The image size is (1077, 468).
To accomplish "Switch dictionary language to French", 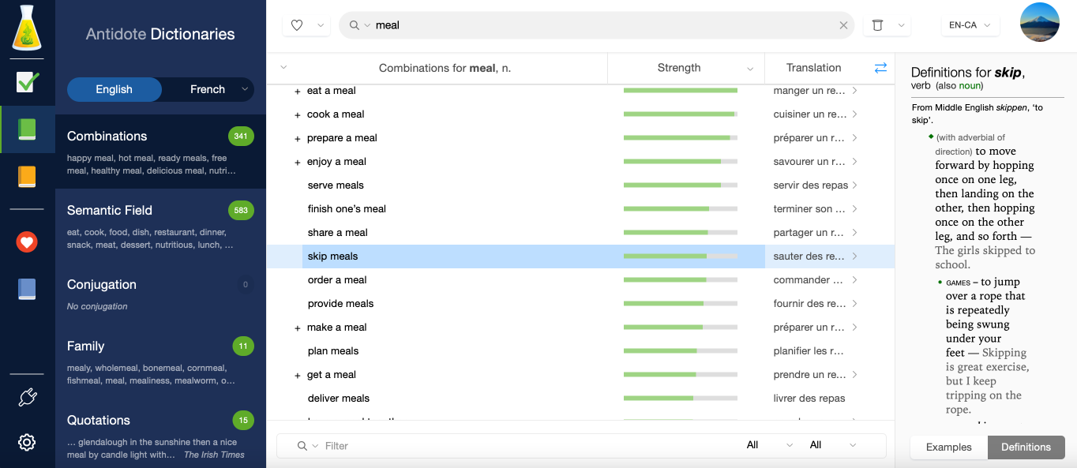I will tap(208, 89).
